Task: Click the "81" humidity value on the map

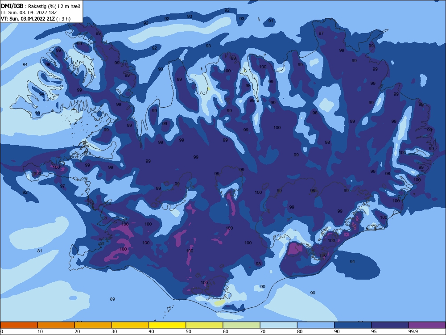Action: pos(40,251)
